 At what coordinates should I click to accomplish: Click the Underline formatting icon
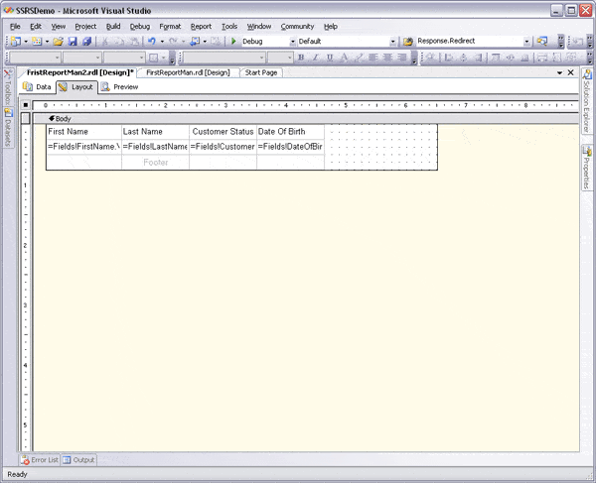(x=330, y=58)
